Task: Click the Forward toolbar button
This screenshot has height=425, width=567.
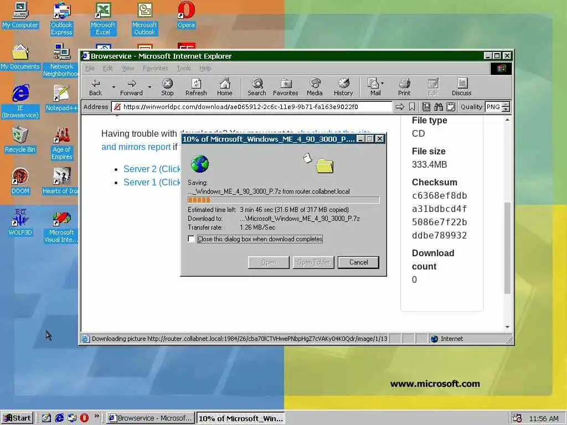Action: pyautogui.click(x=131, y=87)
